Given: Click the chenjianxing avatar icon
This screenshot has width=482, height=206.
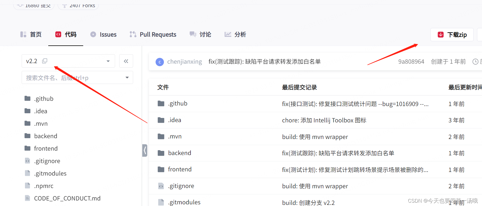Looking at the screenshot, I should pos(160,62).
